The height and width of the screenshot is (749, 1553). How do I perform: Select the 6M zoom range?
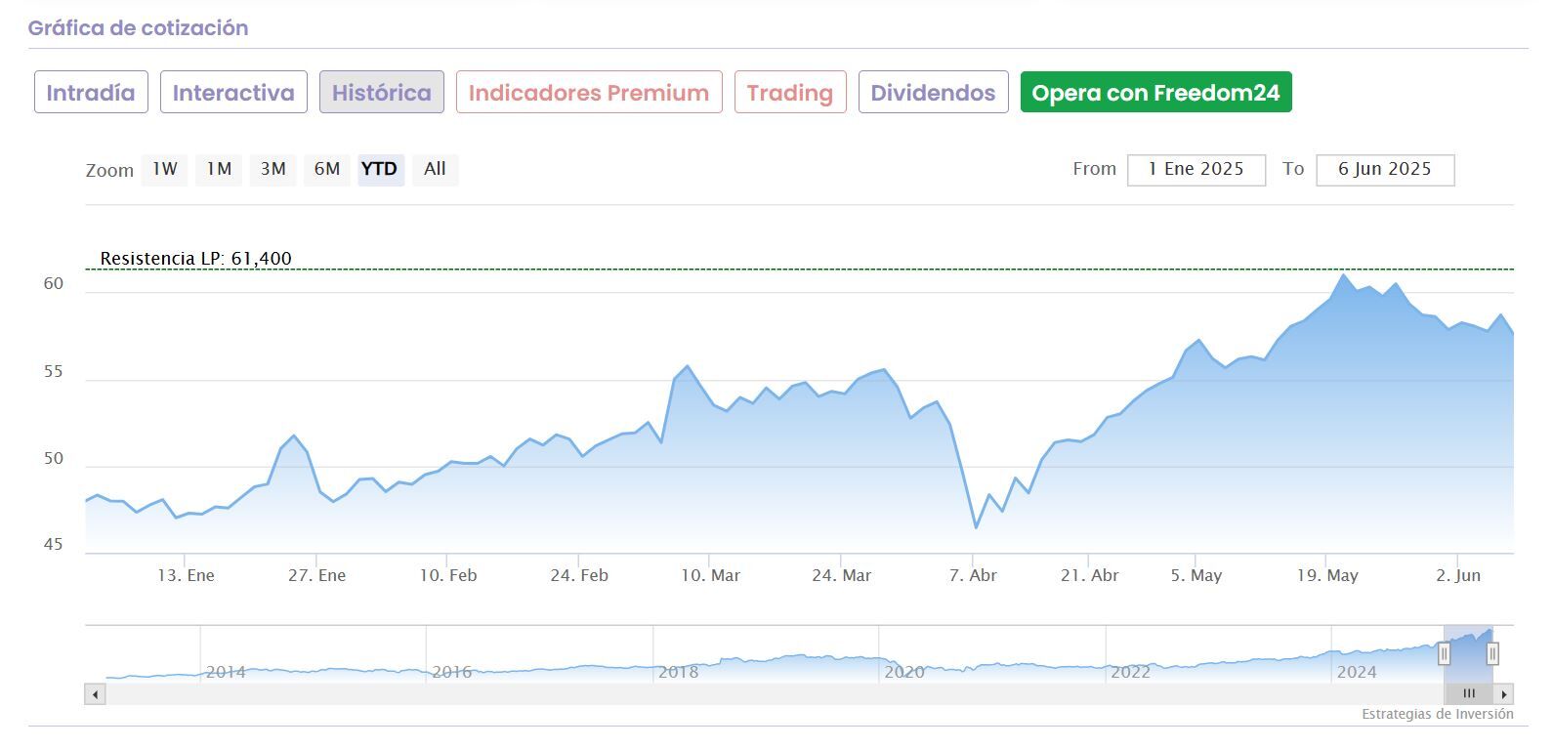point(326,169)
